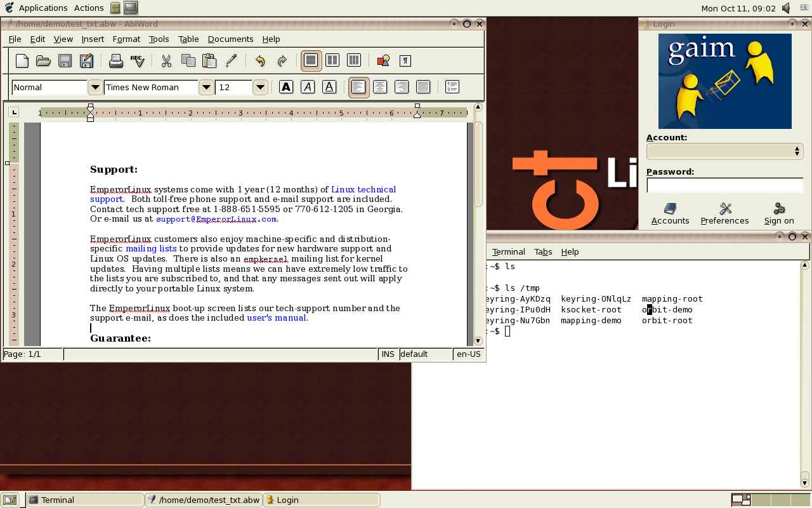Open the Table menu in AbiWord
Screen dimensions: 812x508
pyautogui.click(x=188, y=39)
